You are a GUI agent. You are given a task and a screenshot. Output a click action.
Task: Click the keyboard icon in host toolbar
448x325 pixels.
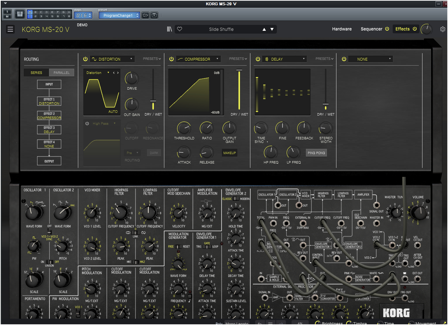tap(20, 14)
